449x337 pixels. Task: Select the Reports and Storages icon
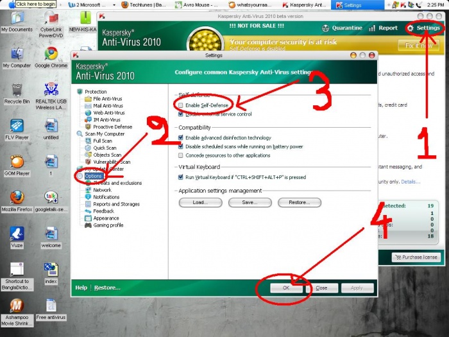pyautogui.click(x=89, y=204)
